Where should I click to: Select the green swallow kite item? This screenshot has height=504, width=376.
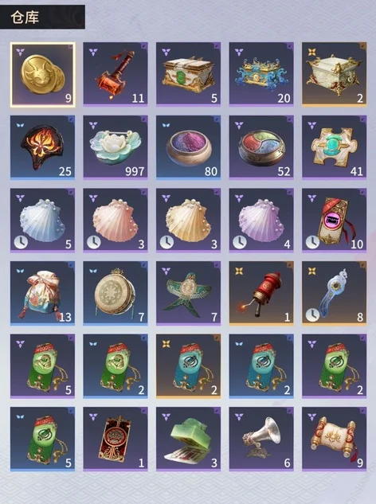point(189,293)
